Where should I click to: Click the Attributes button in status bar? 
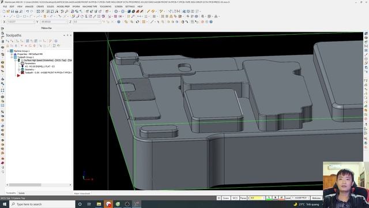click(317, 198)
